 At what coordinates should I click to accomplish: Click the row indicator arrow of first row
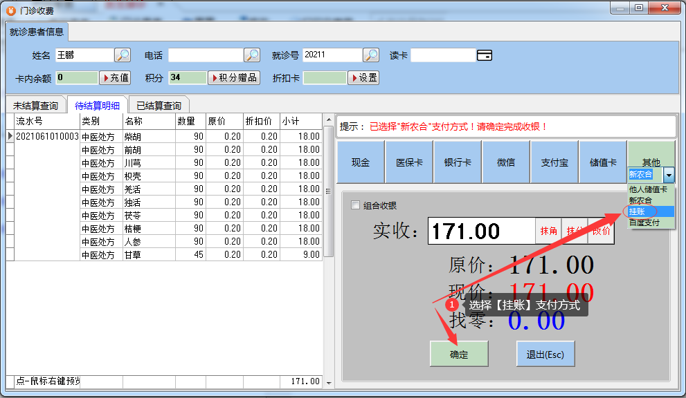pyautogui.click(x=10, y=136)
